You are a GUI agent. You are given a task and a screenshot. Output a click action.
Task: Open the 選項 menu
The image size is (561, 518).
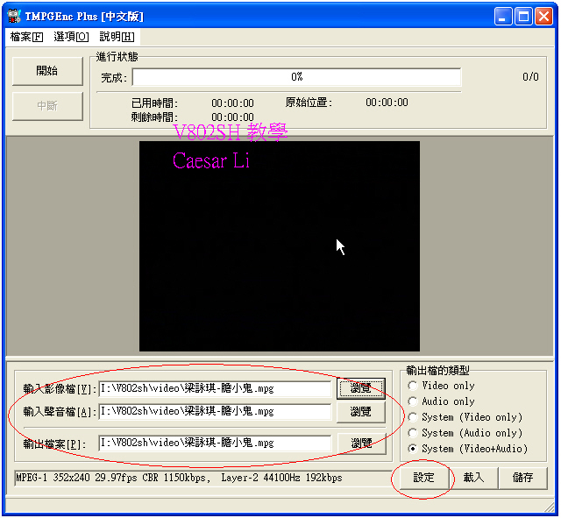(71, 37)
